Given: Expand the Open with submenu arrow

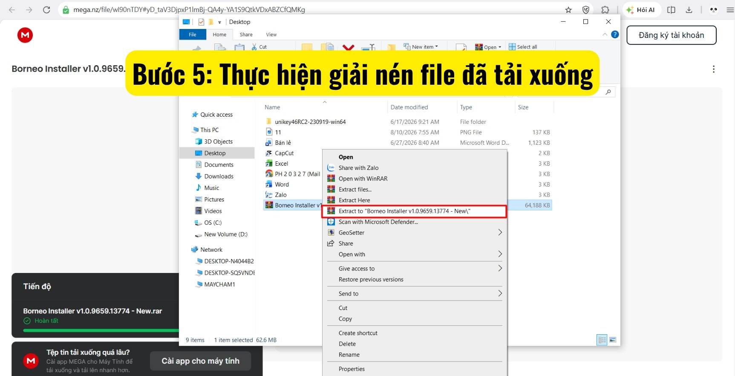Looking at the screenshot, I should coord(500,254).
